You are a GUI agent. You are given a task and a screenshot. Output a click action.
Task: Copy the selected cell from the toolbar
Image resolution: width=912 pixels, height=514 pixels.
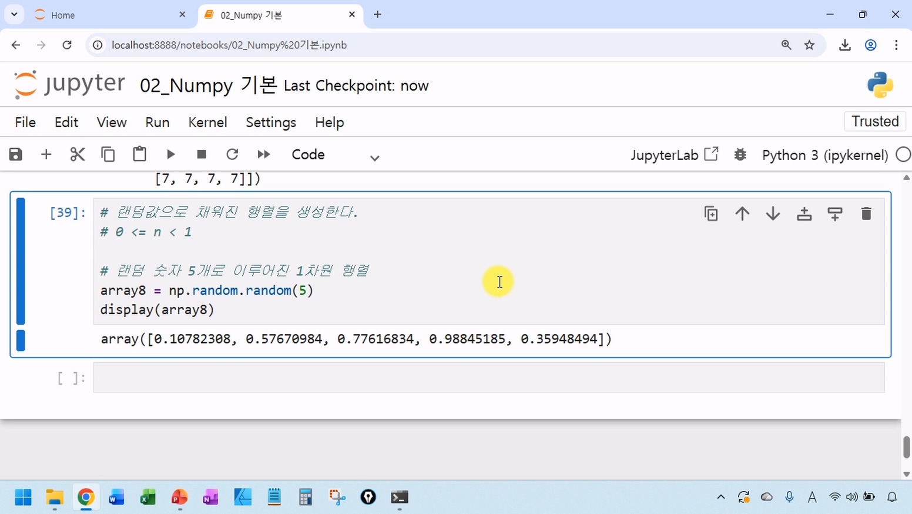point(108,154)
